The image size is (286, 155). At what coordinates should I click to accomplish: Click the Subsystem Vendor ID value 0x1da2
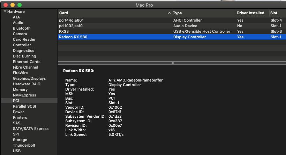(115, 116)
